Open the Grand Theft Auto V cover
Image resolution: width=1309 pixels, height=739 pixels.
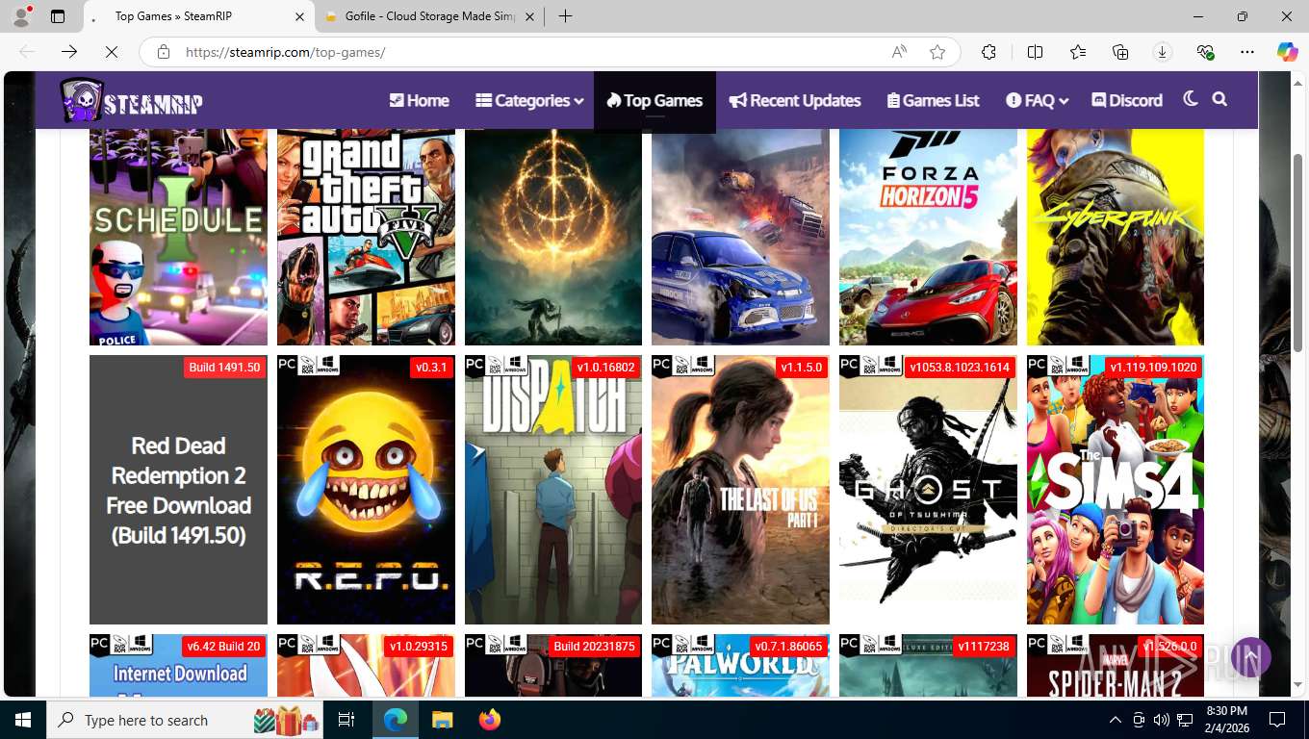tap(366, 237)
